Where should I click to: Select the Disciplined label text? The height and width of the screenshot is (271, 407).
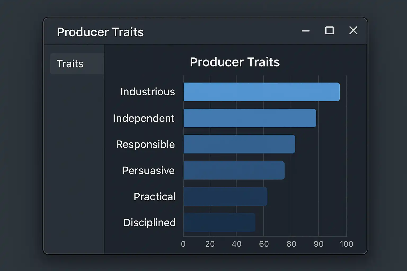[x=149, y=223]
